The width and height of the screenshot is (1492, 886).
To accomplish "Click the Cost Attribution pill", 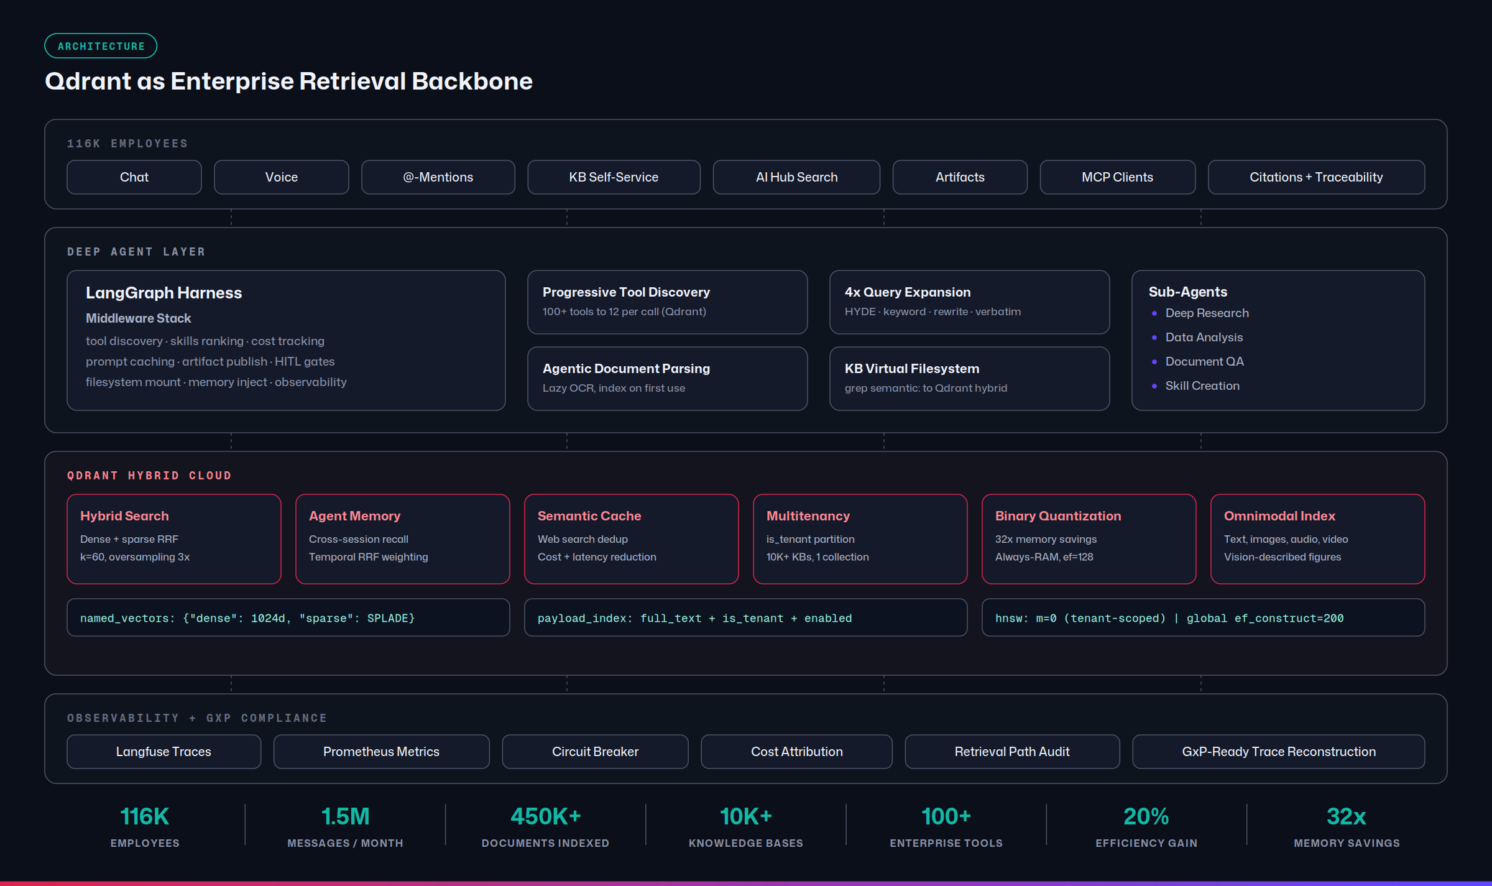I will pyautogui.click(x=797, y=752).
